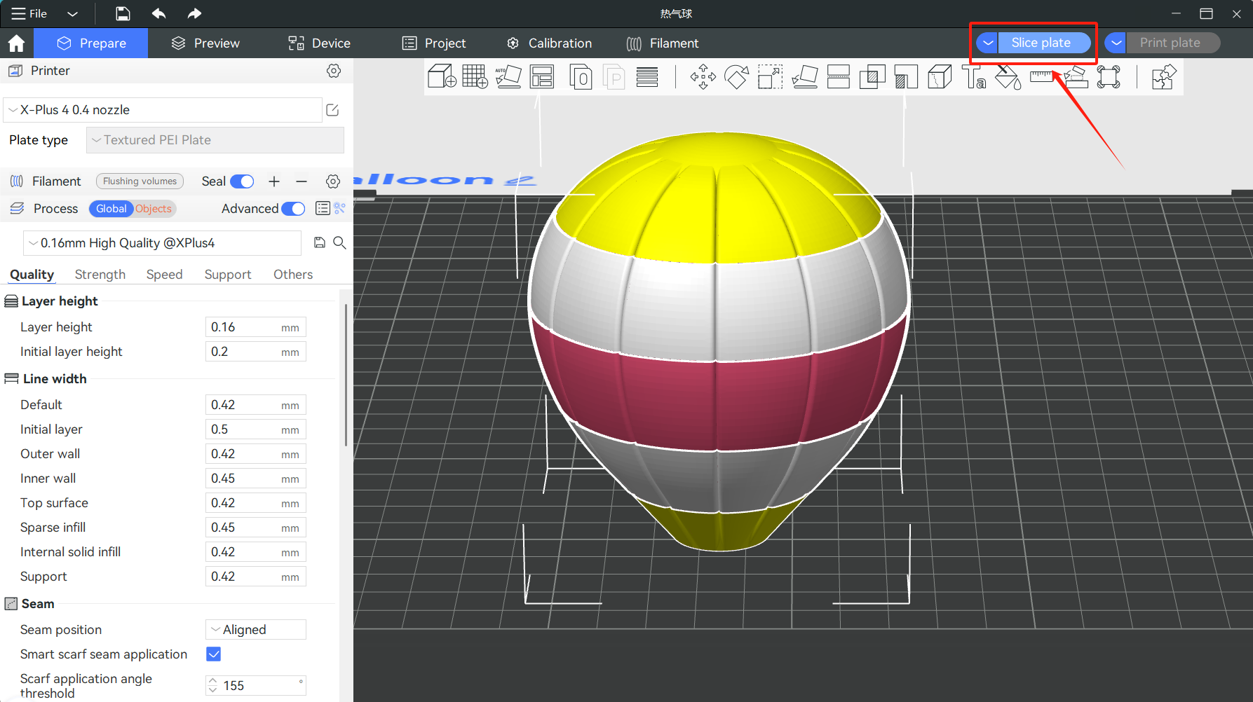Click the Layer height value field
This screenshot has height=702, width=1253.
click(256, 327)
